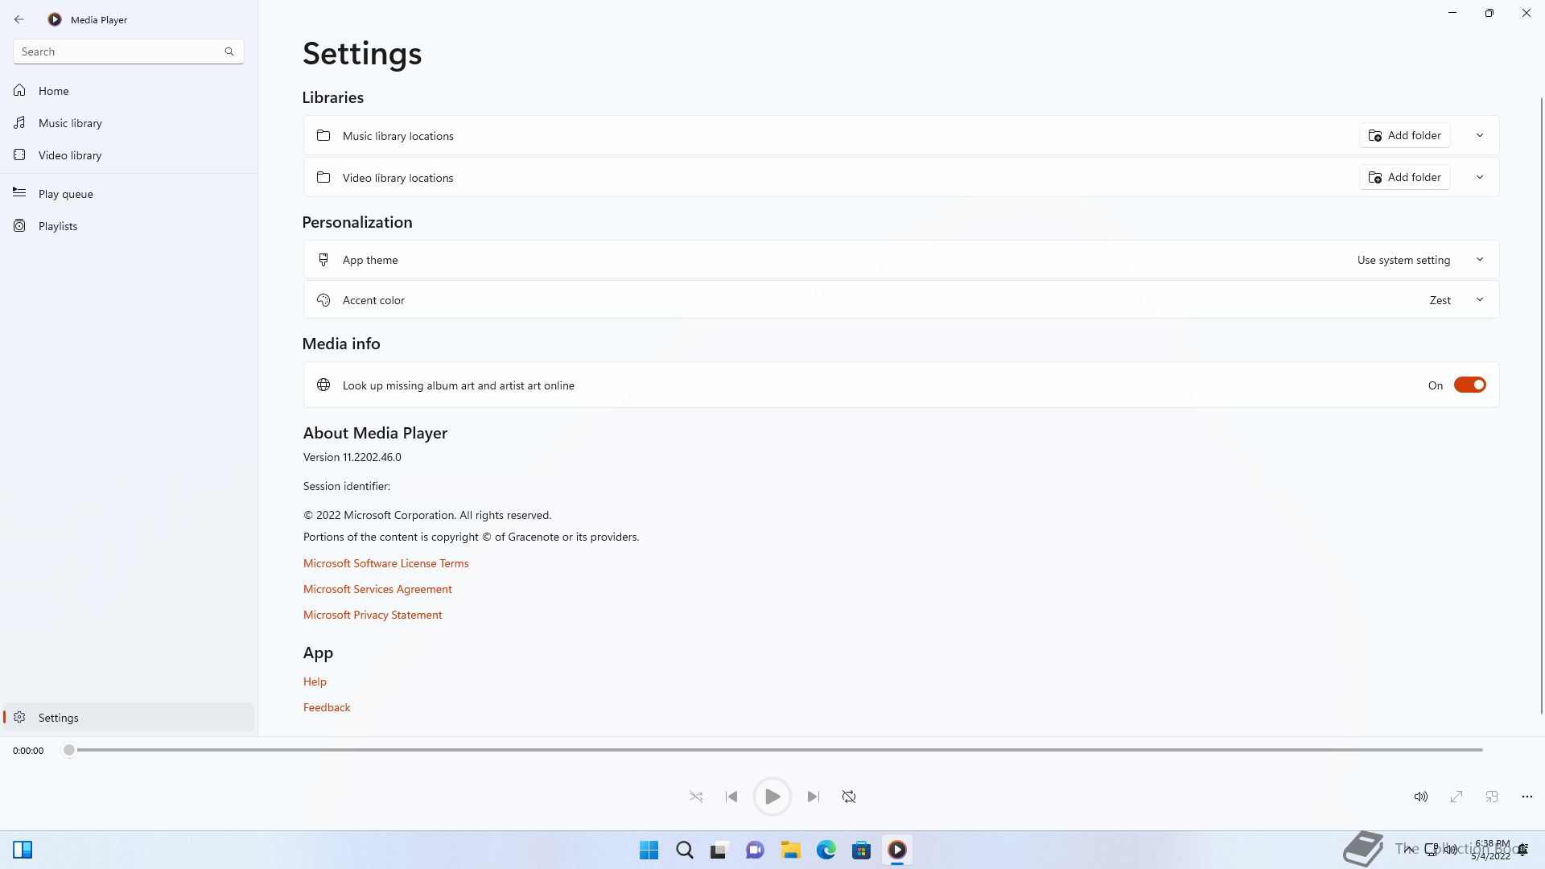Viewport: 1545px width, 869px height.
Task: Click the Accent color palette icon
Action: [323, 300]
